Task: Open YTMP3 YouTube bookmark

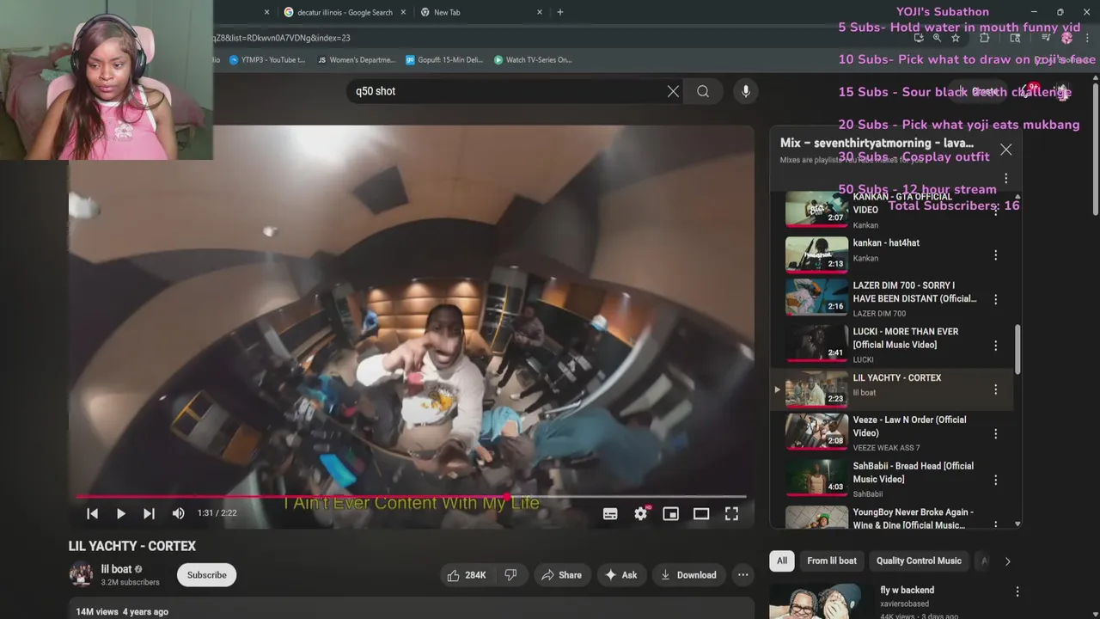Action: [267, 60]
